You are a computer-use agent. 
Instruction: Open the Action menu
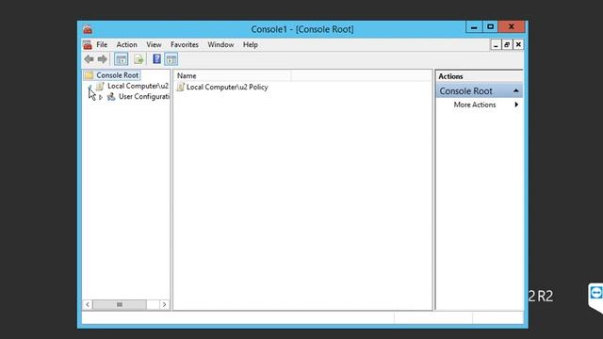[x=126, y=44]
